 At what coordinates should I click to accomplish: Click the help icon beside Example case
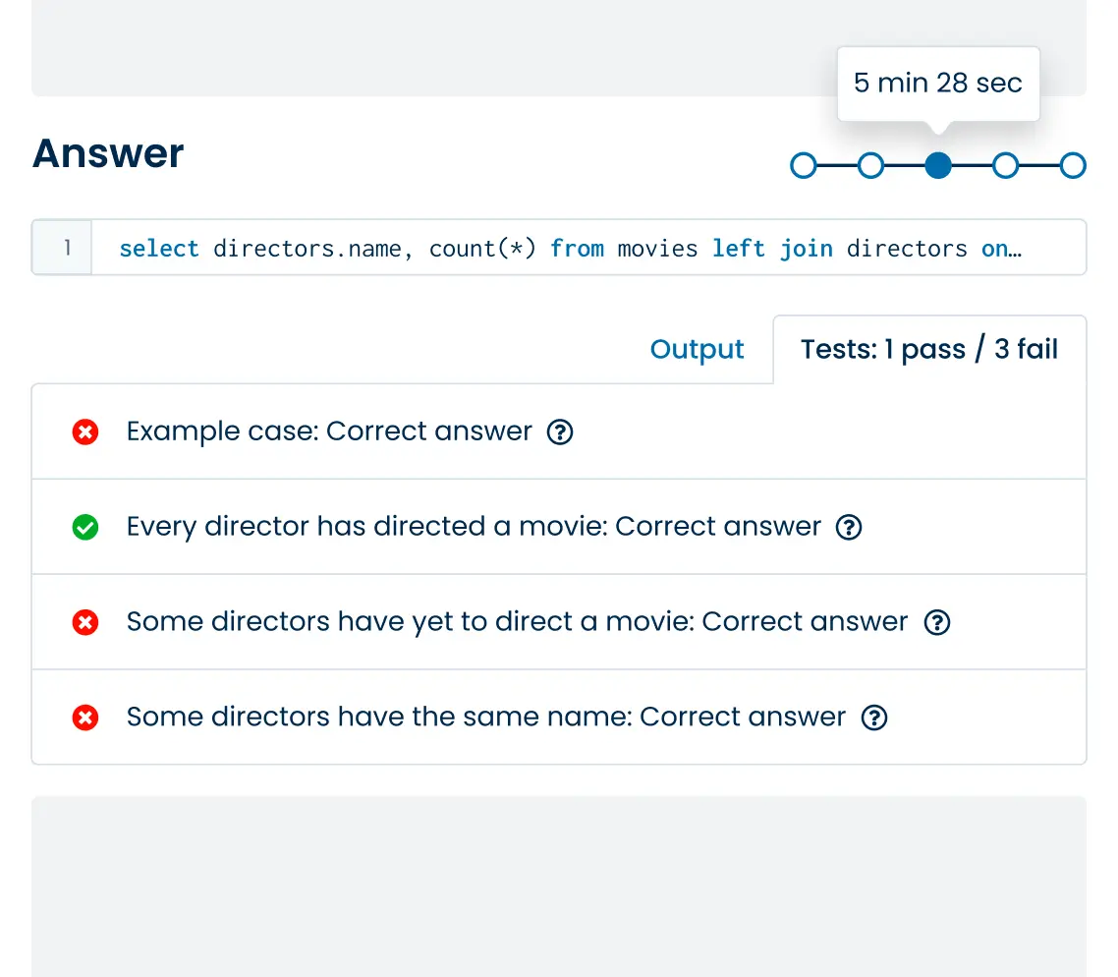pyautogui.click(x=560, y=431)
